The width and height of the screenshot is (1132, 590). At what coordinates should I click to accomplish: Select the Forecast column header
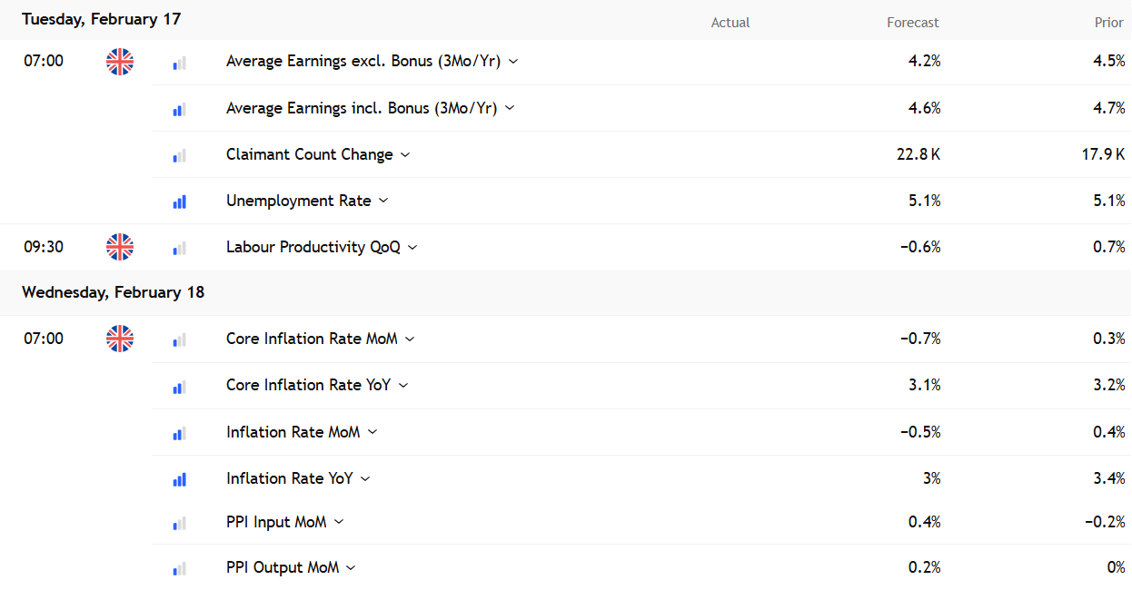pyautogui.click(x=912, y=23)
